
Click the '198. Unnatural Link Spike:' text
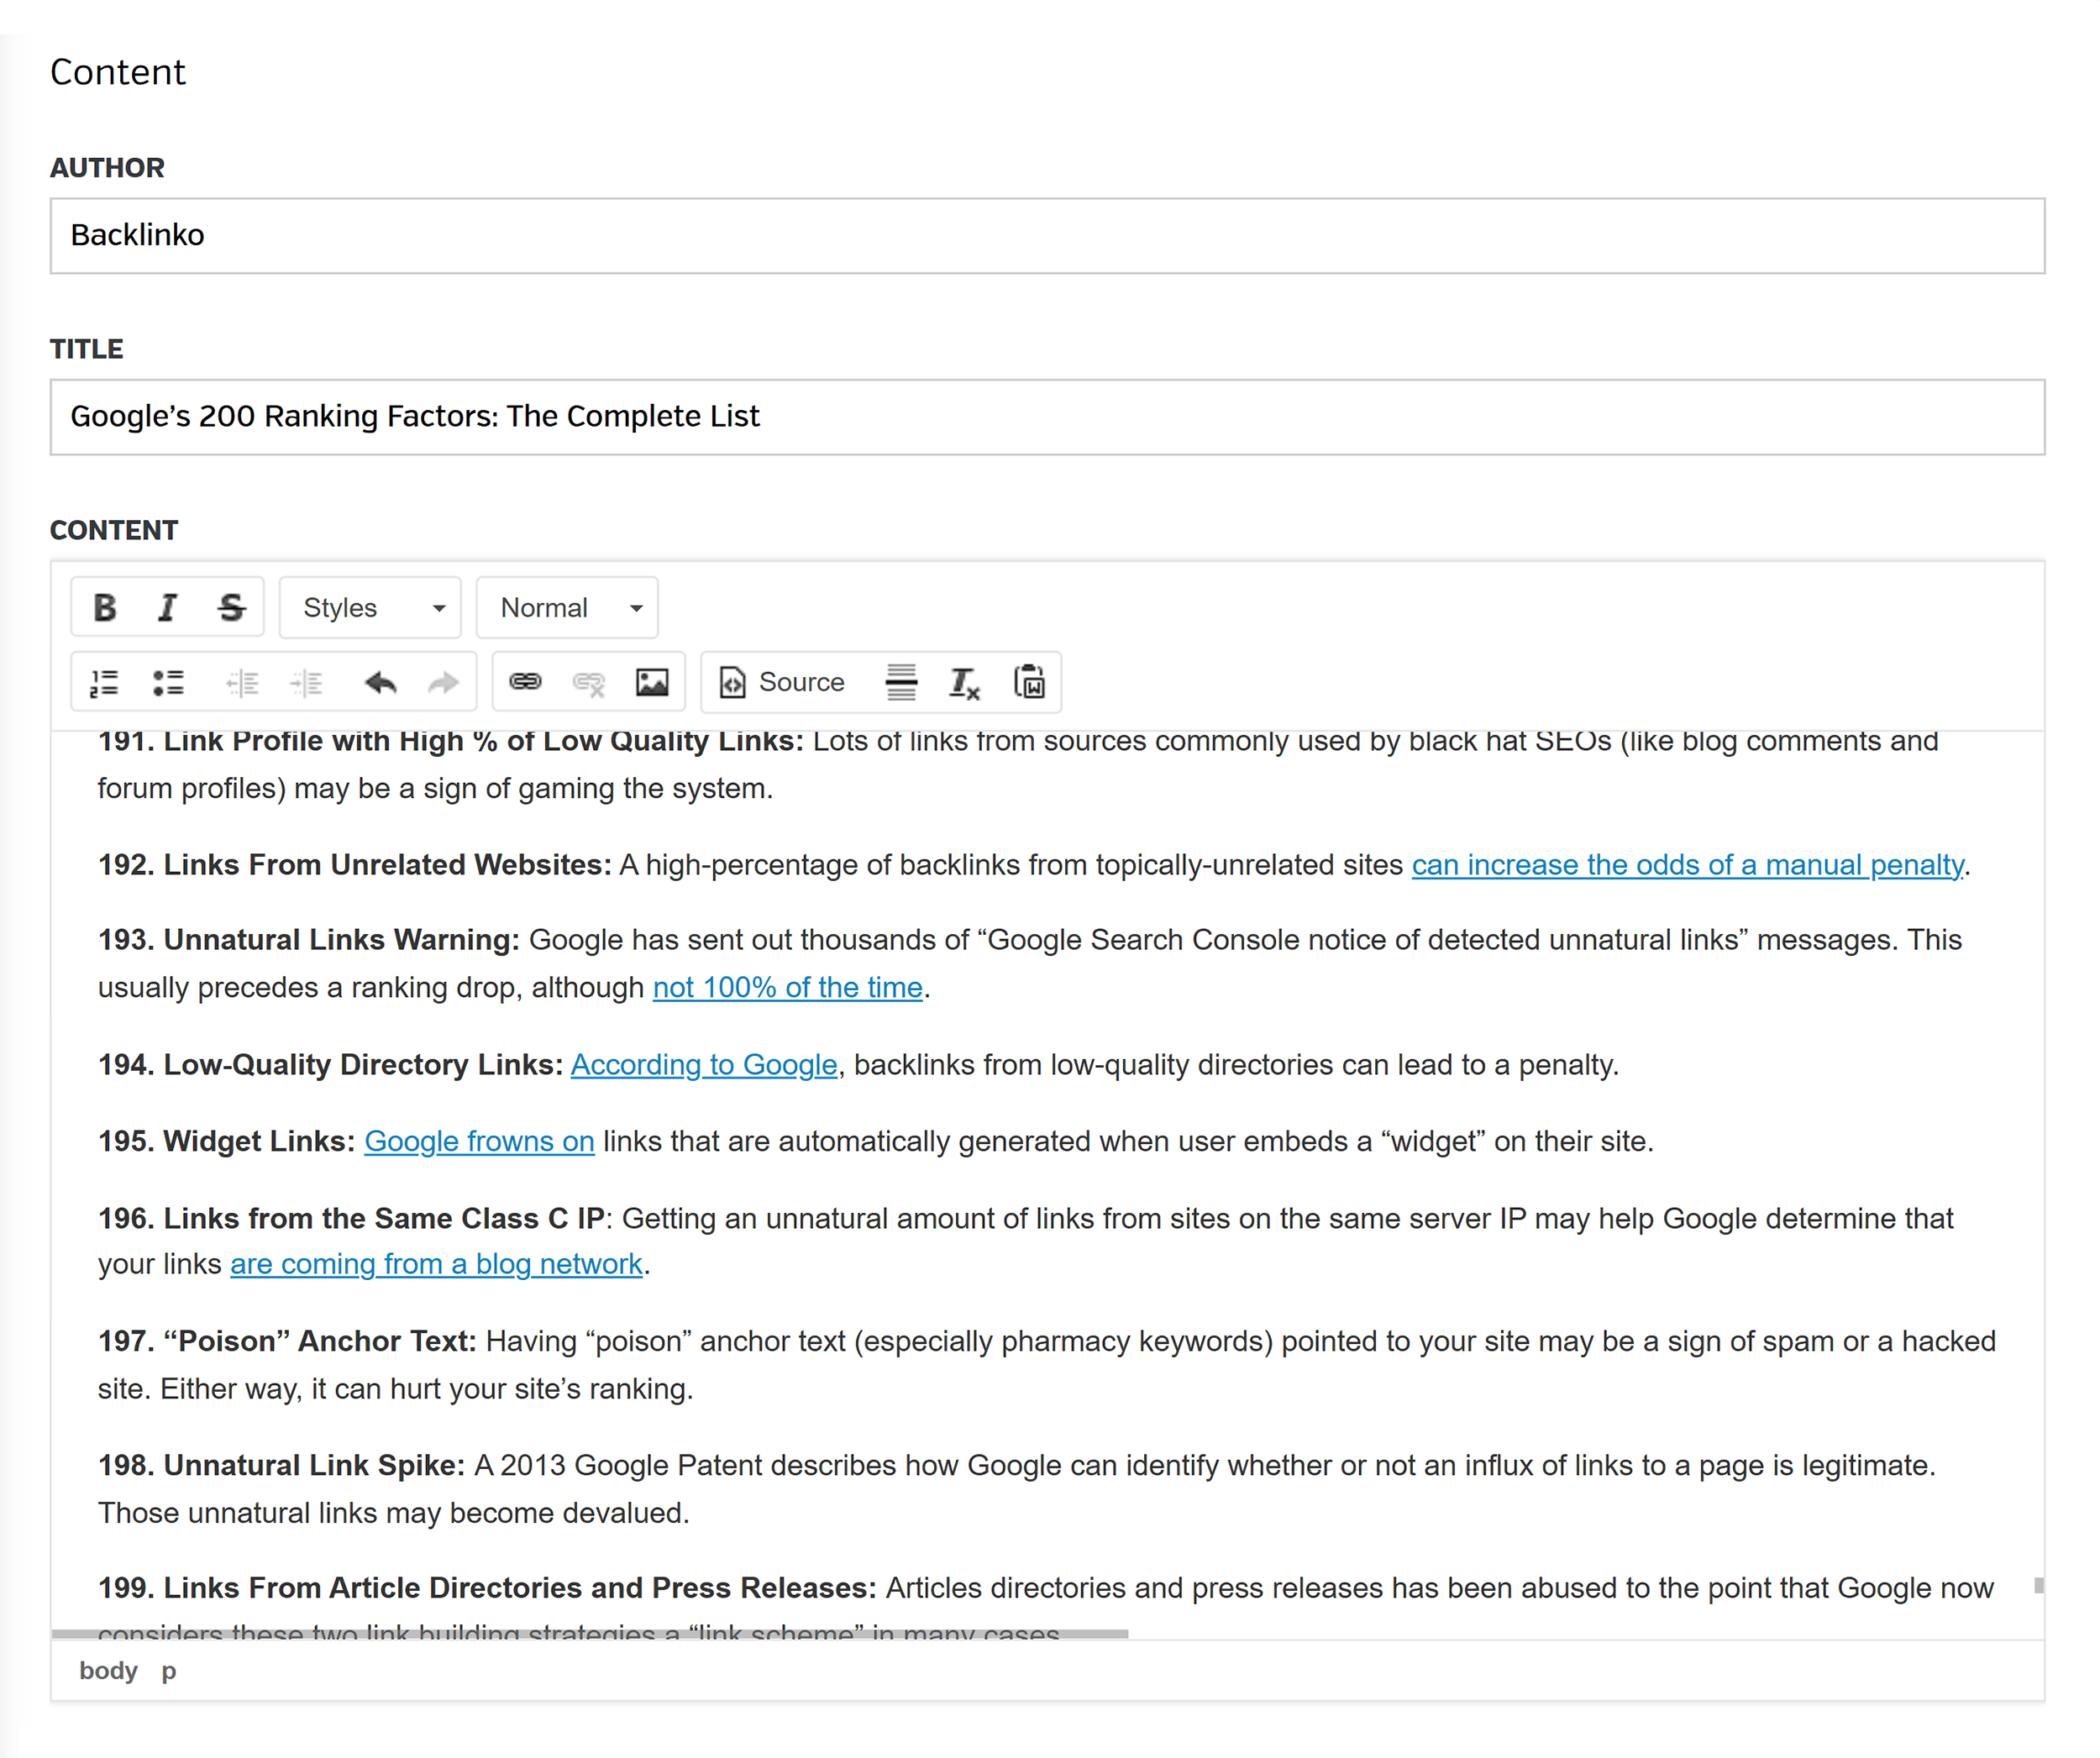point(281,1465)
